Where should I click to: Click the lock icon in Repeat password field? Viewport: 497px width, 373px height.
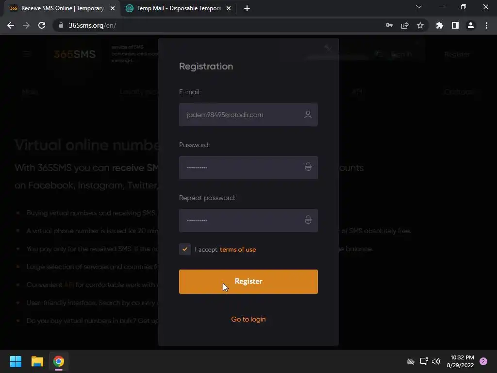pyautogui.click(x=308, y=220)
